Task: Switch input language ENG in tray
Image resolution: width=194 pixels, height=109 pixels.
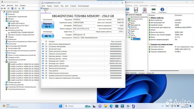Action: 167,106
